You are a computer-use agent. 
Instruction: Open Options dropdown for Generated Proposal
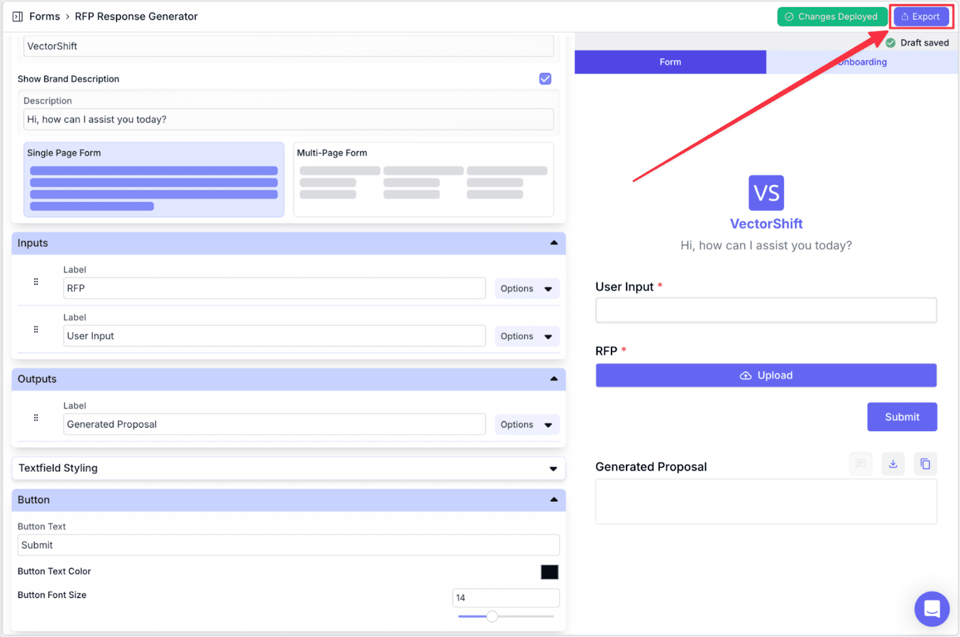click(527, 424)
